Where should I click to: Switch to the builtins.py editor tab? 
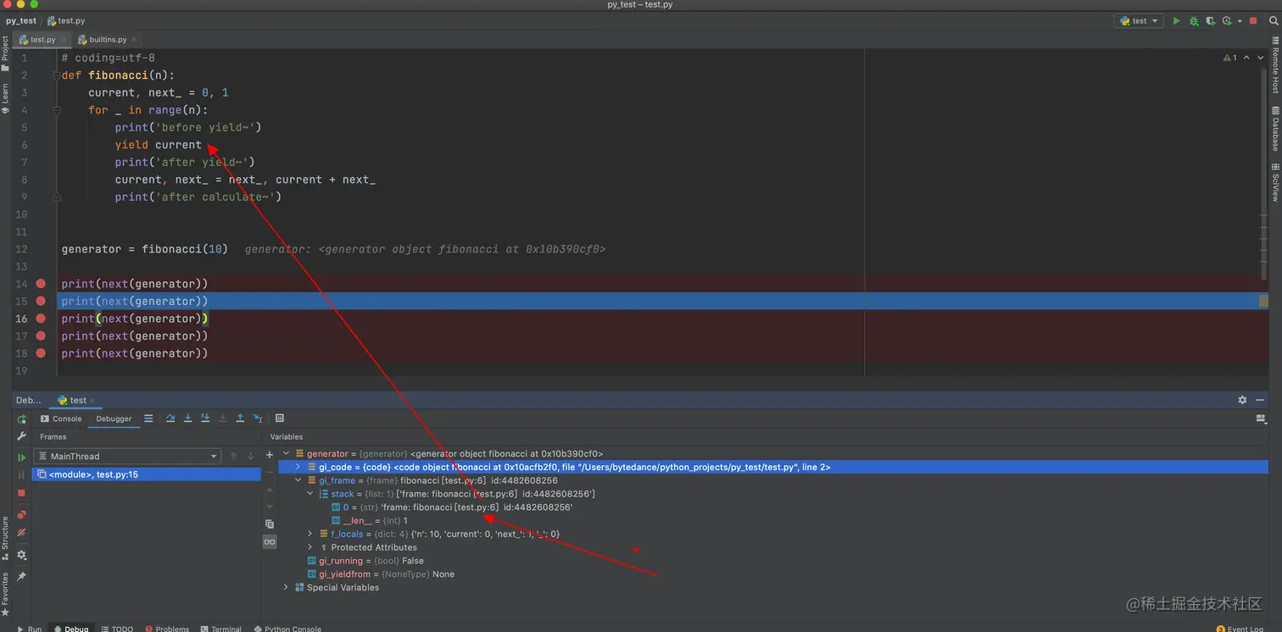click(108, 40)
